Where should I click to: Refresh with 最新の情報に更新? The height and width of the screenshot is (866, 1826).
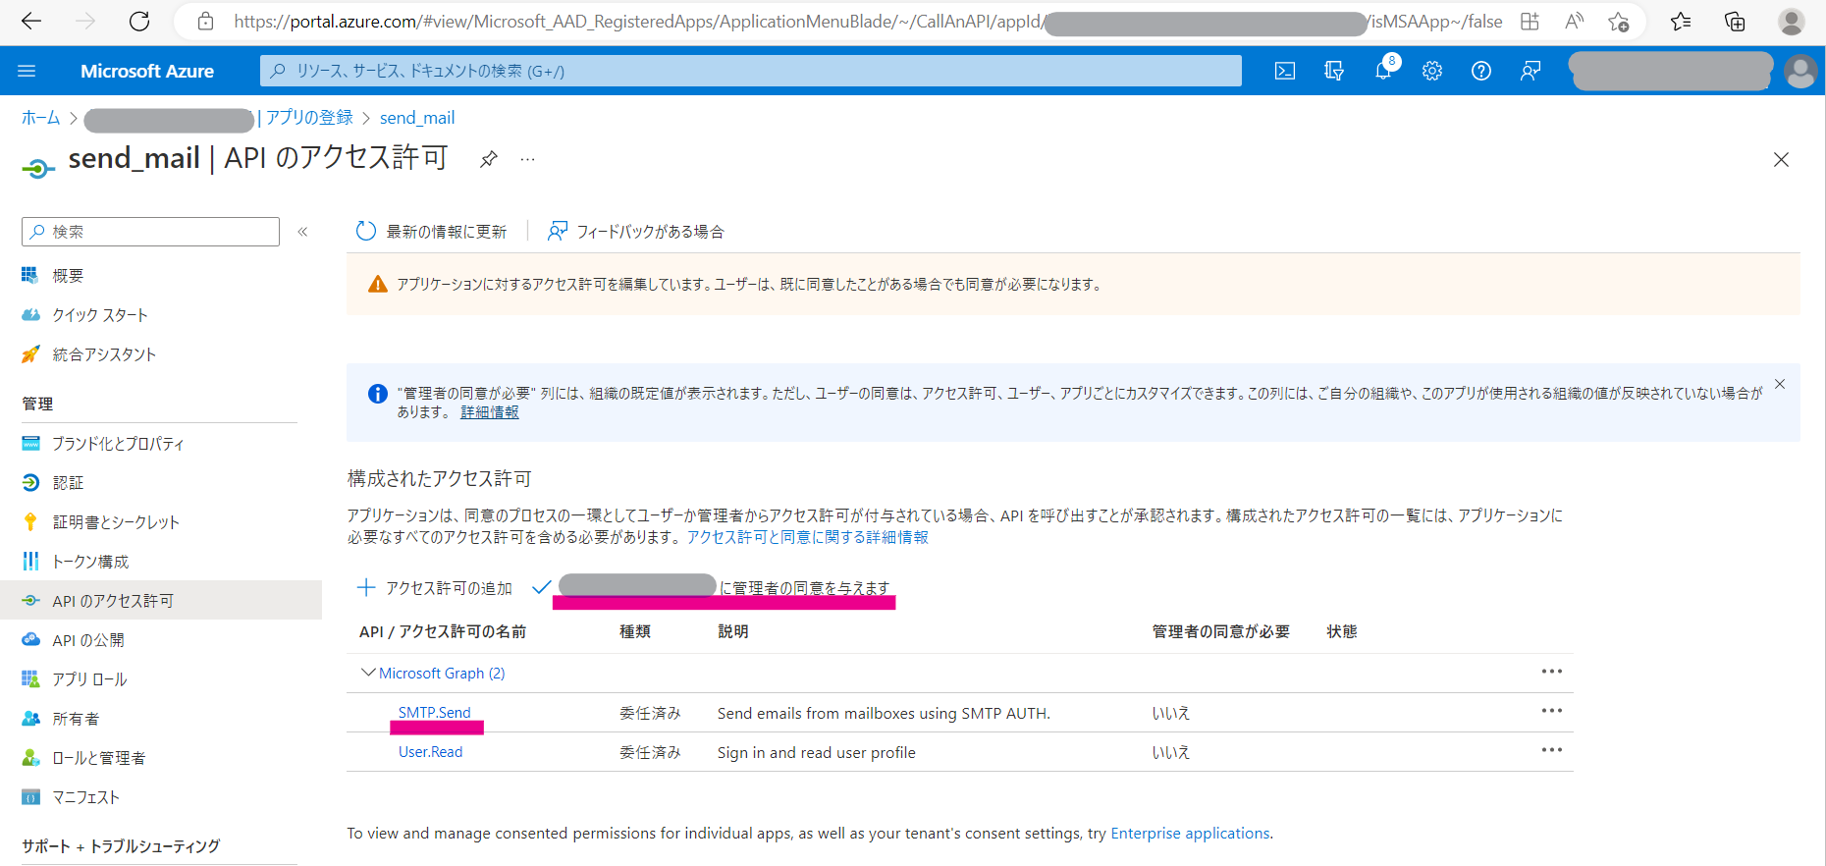coord(431,232)
